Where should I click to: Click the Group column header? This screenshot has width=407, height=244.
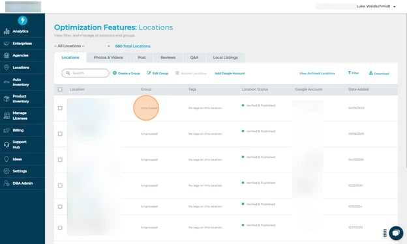146,89
